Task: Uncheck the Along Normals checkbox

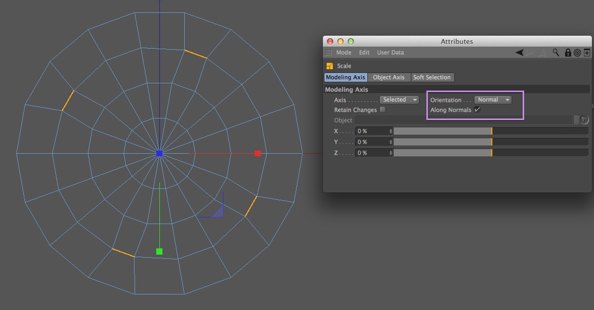Action: [477, 110]
